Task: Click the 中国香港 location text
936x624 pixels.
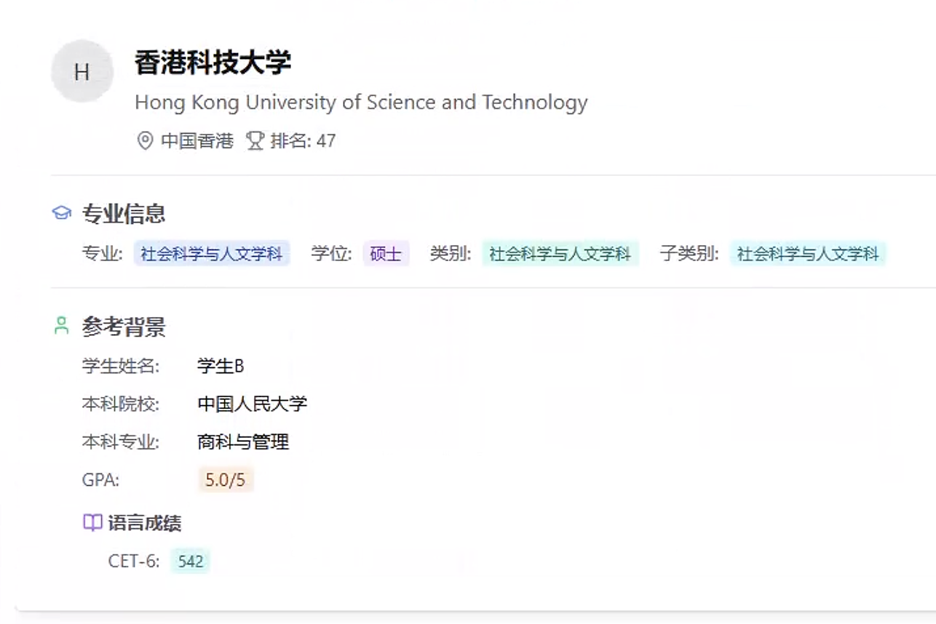Action: [197, 140]
